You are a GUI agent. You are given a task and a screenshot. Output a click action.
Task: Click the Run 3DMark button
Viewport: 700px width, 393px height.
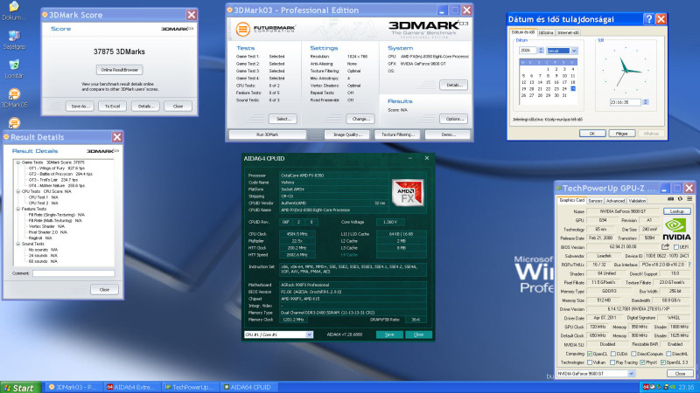268,134
